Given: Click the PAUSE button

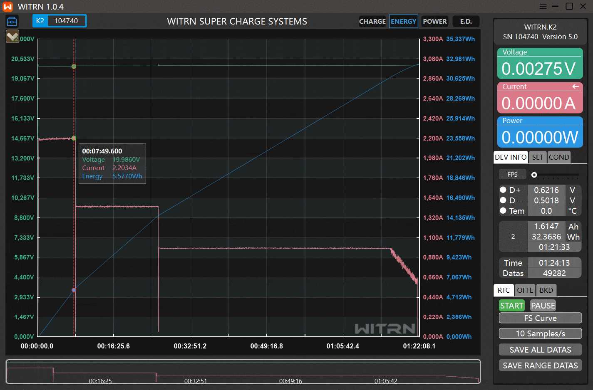Looking at the screenshot, I should tap(543, 306).
